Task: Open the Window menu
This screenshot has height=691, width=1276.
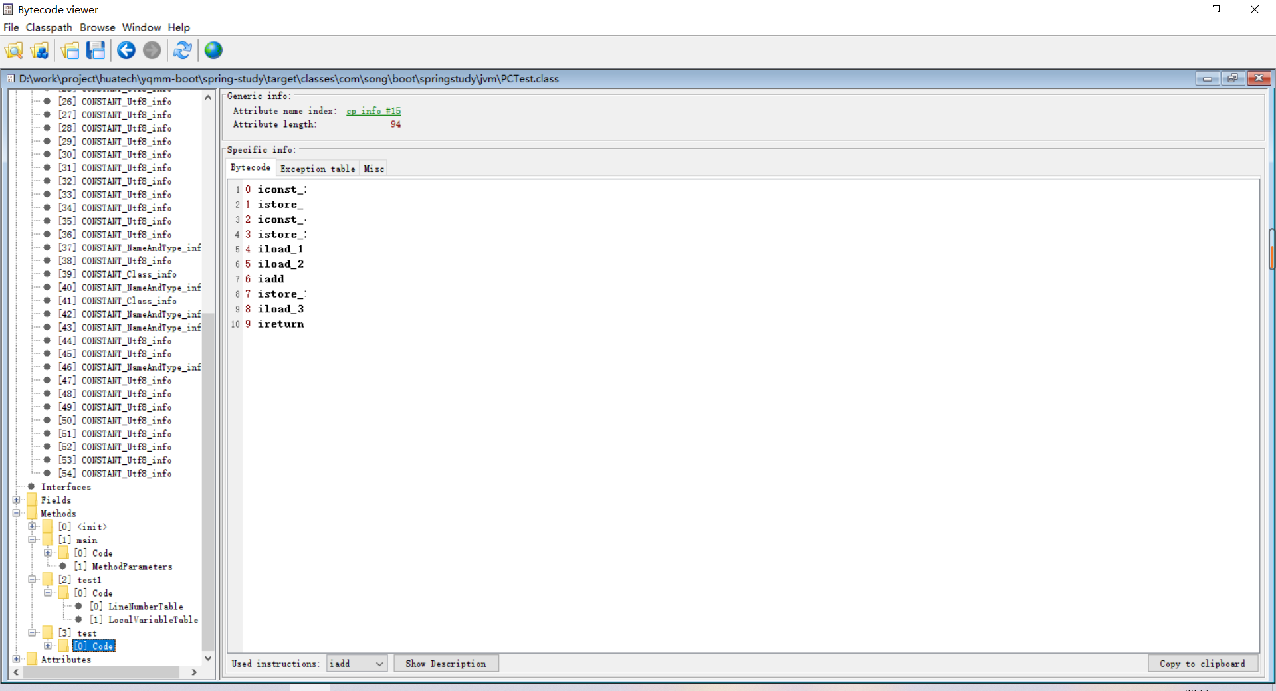Action: [x=142, y=27]
